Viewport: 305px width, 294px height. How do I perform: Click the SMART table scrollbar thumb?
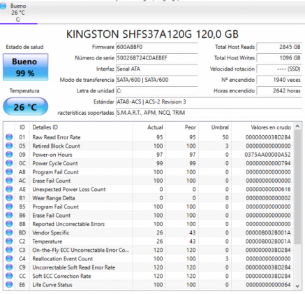297,187
